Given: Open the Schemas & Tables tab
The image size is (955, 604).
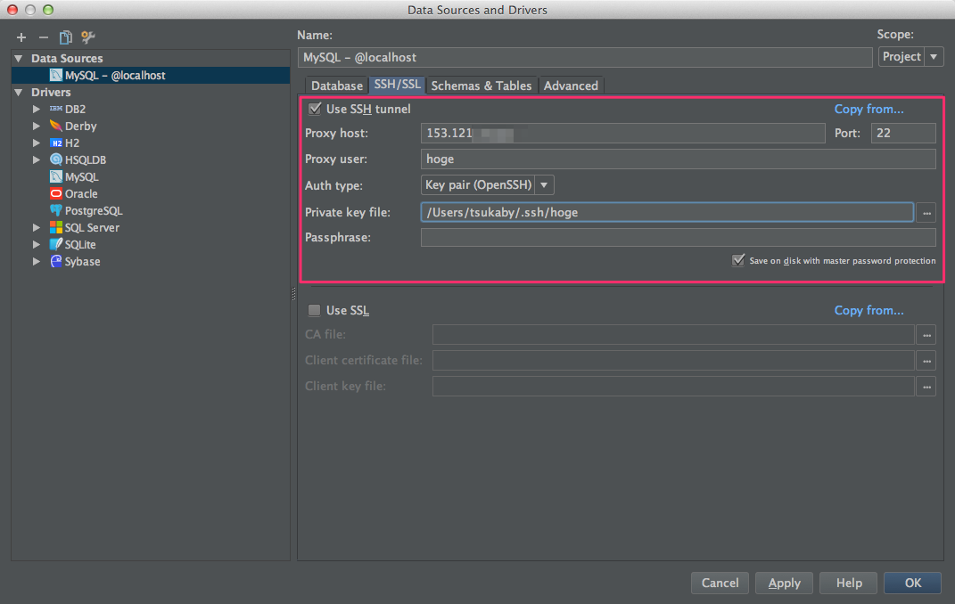Looking at the screenshot, I should [x=481, y=86].
